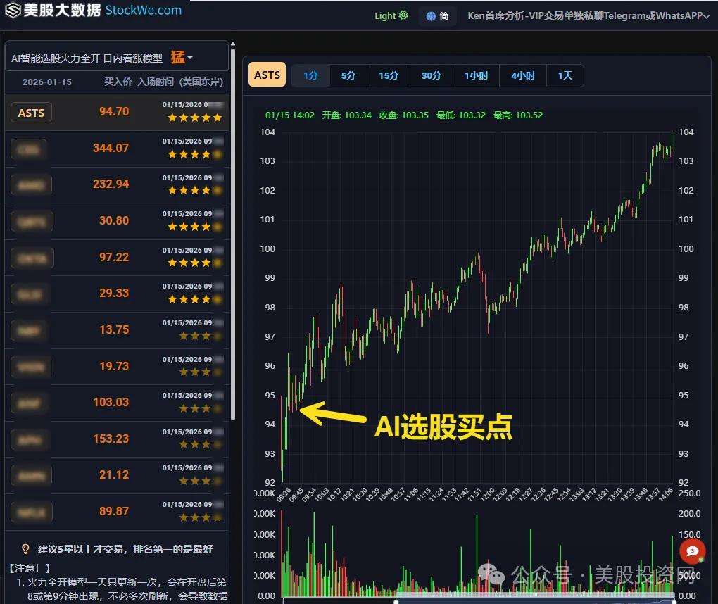Click the star rating on 344.07 row
The image size is (718, 604).
(194, 154)
